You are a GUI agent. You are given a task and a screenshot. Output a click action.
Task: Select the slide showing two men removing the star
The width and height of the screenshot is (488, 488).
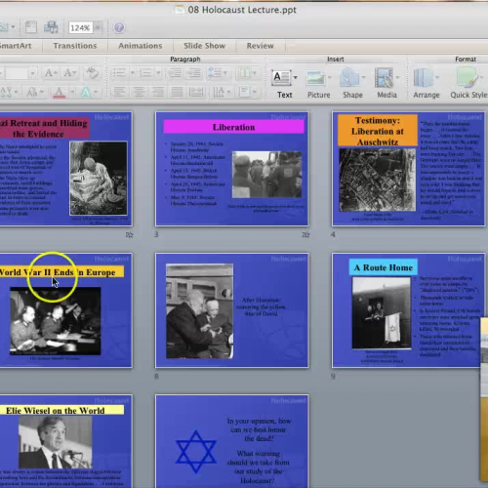tap(232, 310)
